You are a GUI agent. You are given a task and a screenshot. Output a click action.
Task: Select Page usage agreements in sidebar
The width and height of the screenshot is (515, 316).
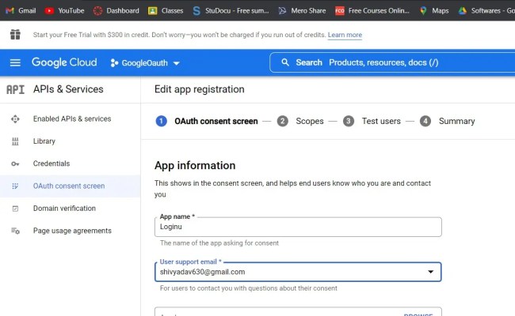point(70,231)
